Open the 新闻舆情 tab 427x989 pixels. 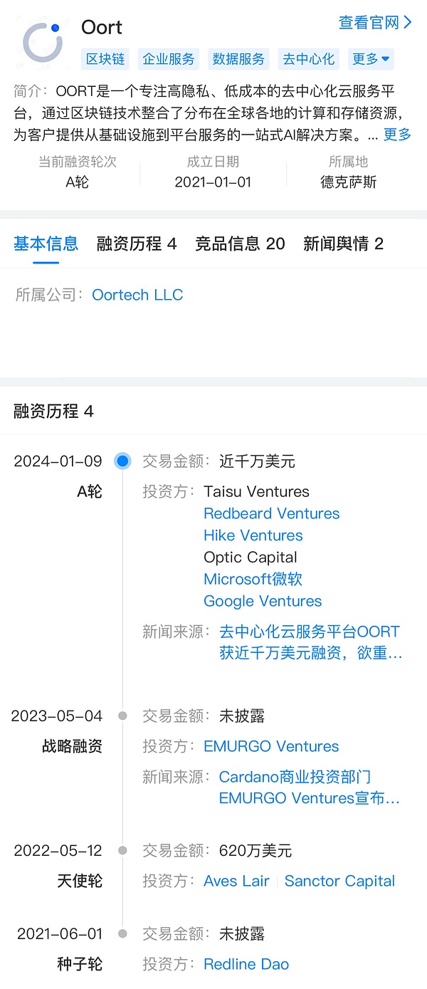pyautogui.click(x=343, y=244)
